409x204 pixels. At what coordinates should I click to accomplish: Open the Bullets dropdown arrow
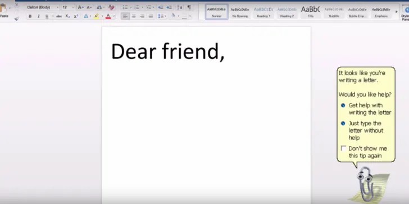coord(131,7)
